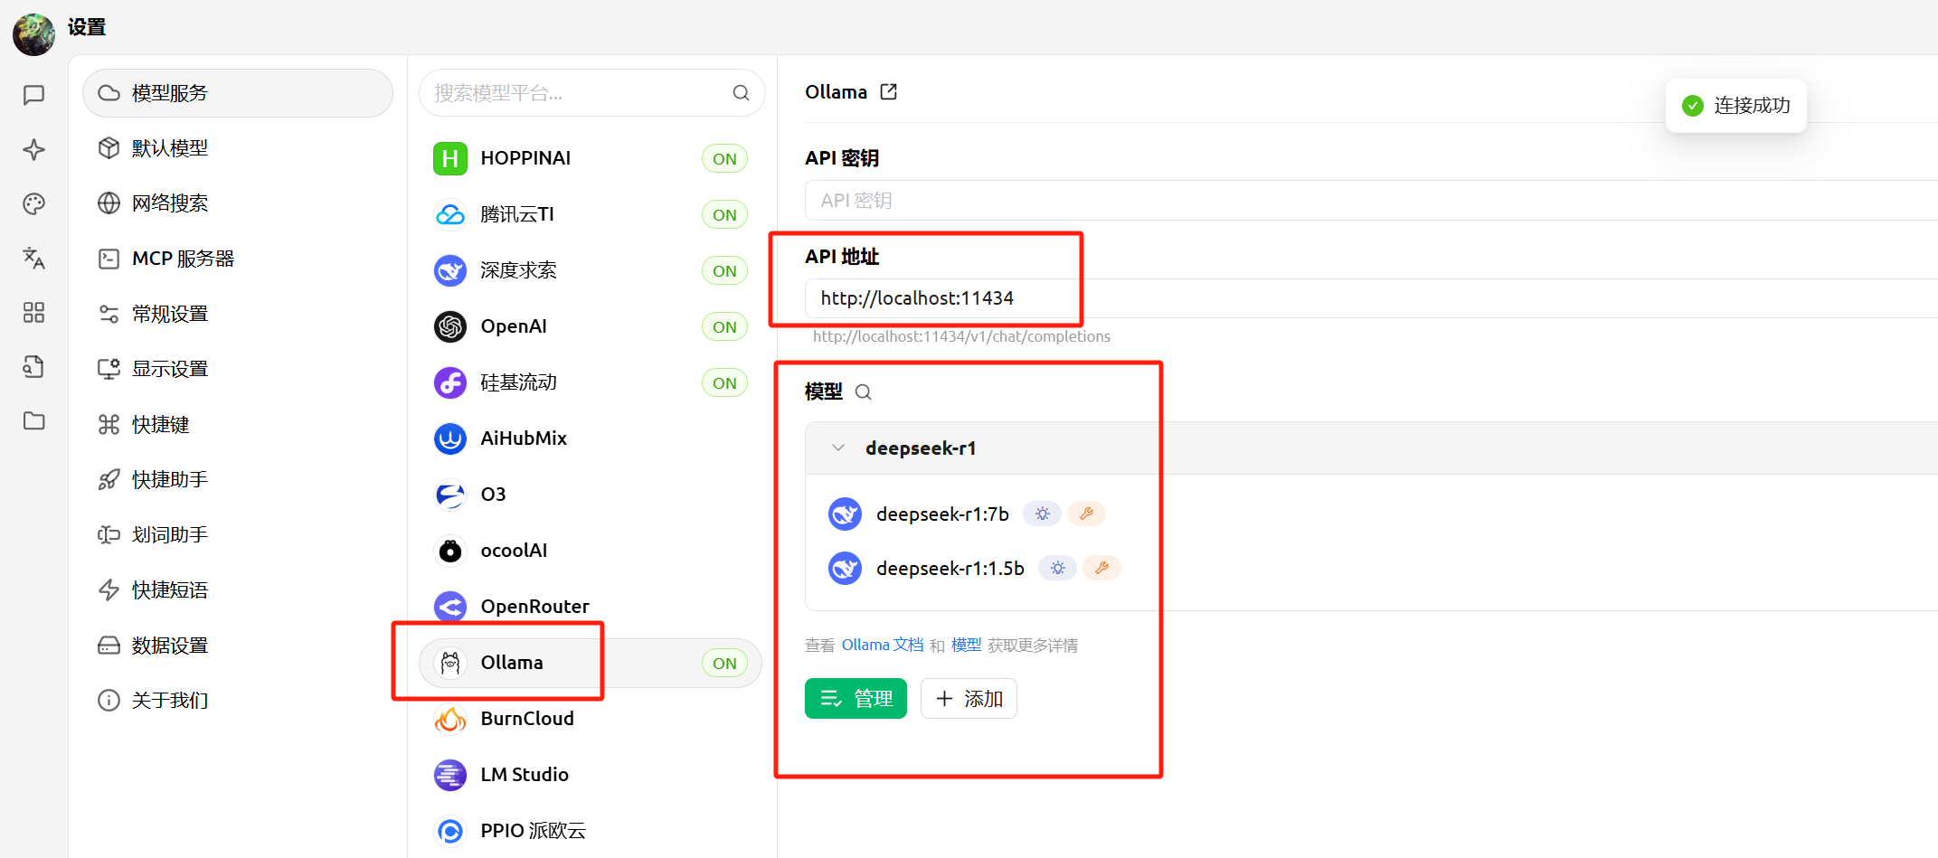
Task: Toggle the HOPPINAI ON switch
Action: point(724,159)
